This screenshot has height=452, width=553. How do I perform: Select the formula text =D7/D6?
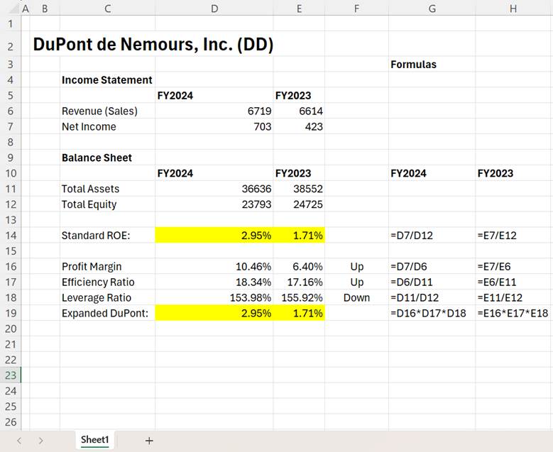point(409,266)
